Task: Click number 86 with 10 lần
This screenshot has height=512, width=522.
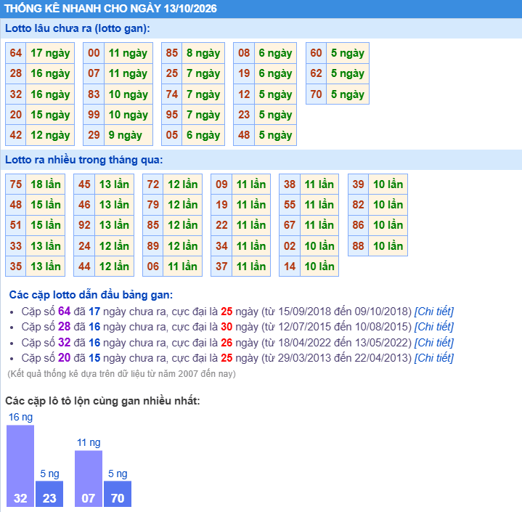Action: pyautogui.click(x=358, y=225)
